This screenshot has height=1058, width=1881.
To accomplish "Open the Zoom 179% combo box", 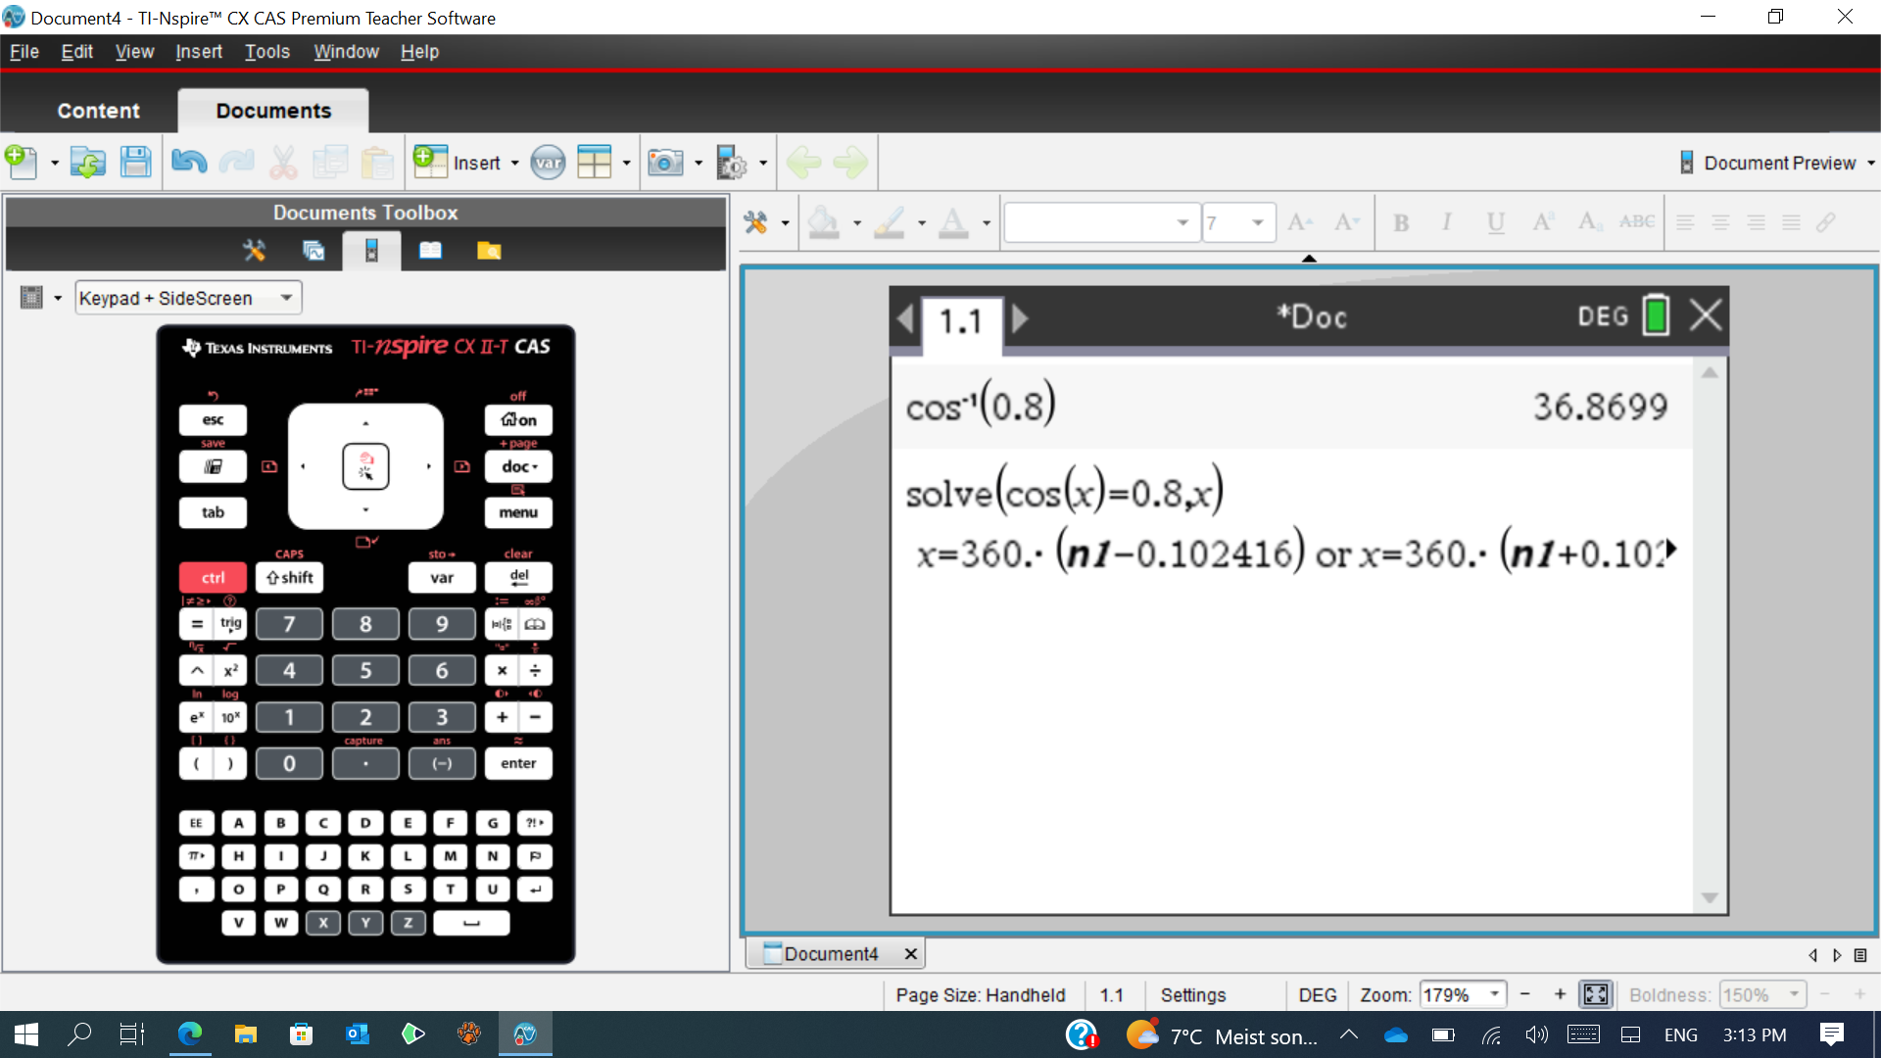I will coord(1495,994).
